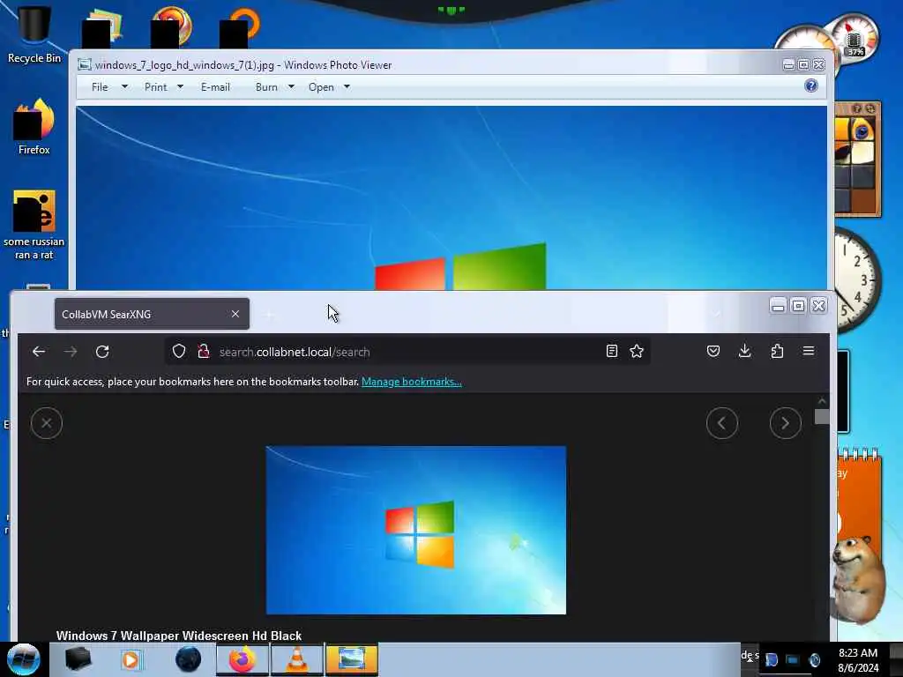Viewport: 903px width, 677px height.
Task: Close the image preview overlay
Action: click(x=47, y=423)
